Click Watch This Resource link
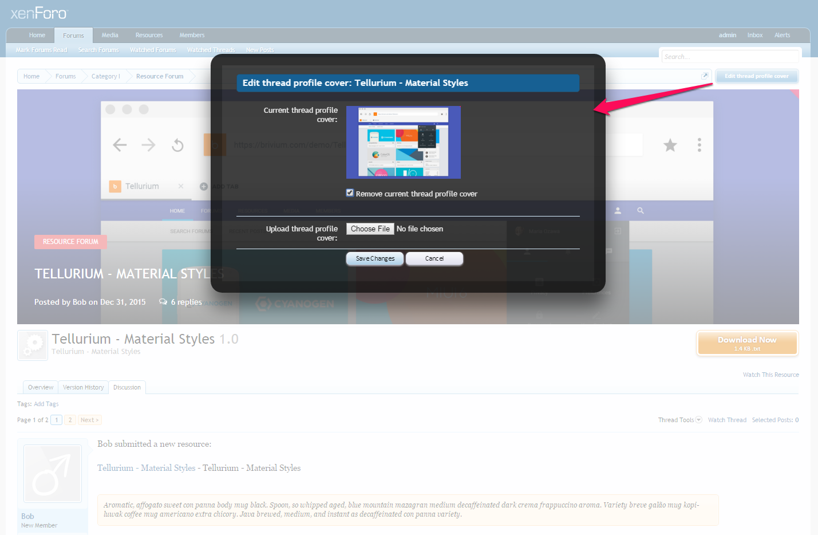The image size is (818, 535). click(x=770, y=375)
